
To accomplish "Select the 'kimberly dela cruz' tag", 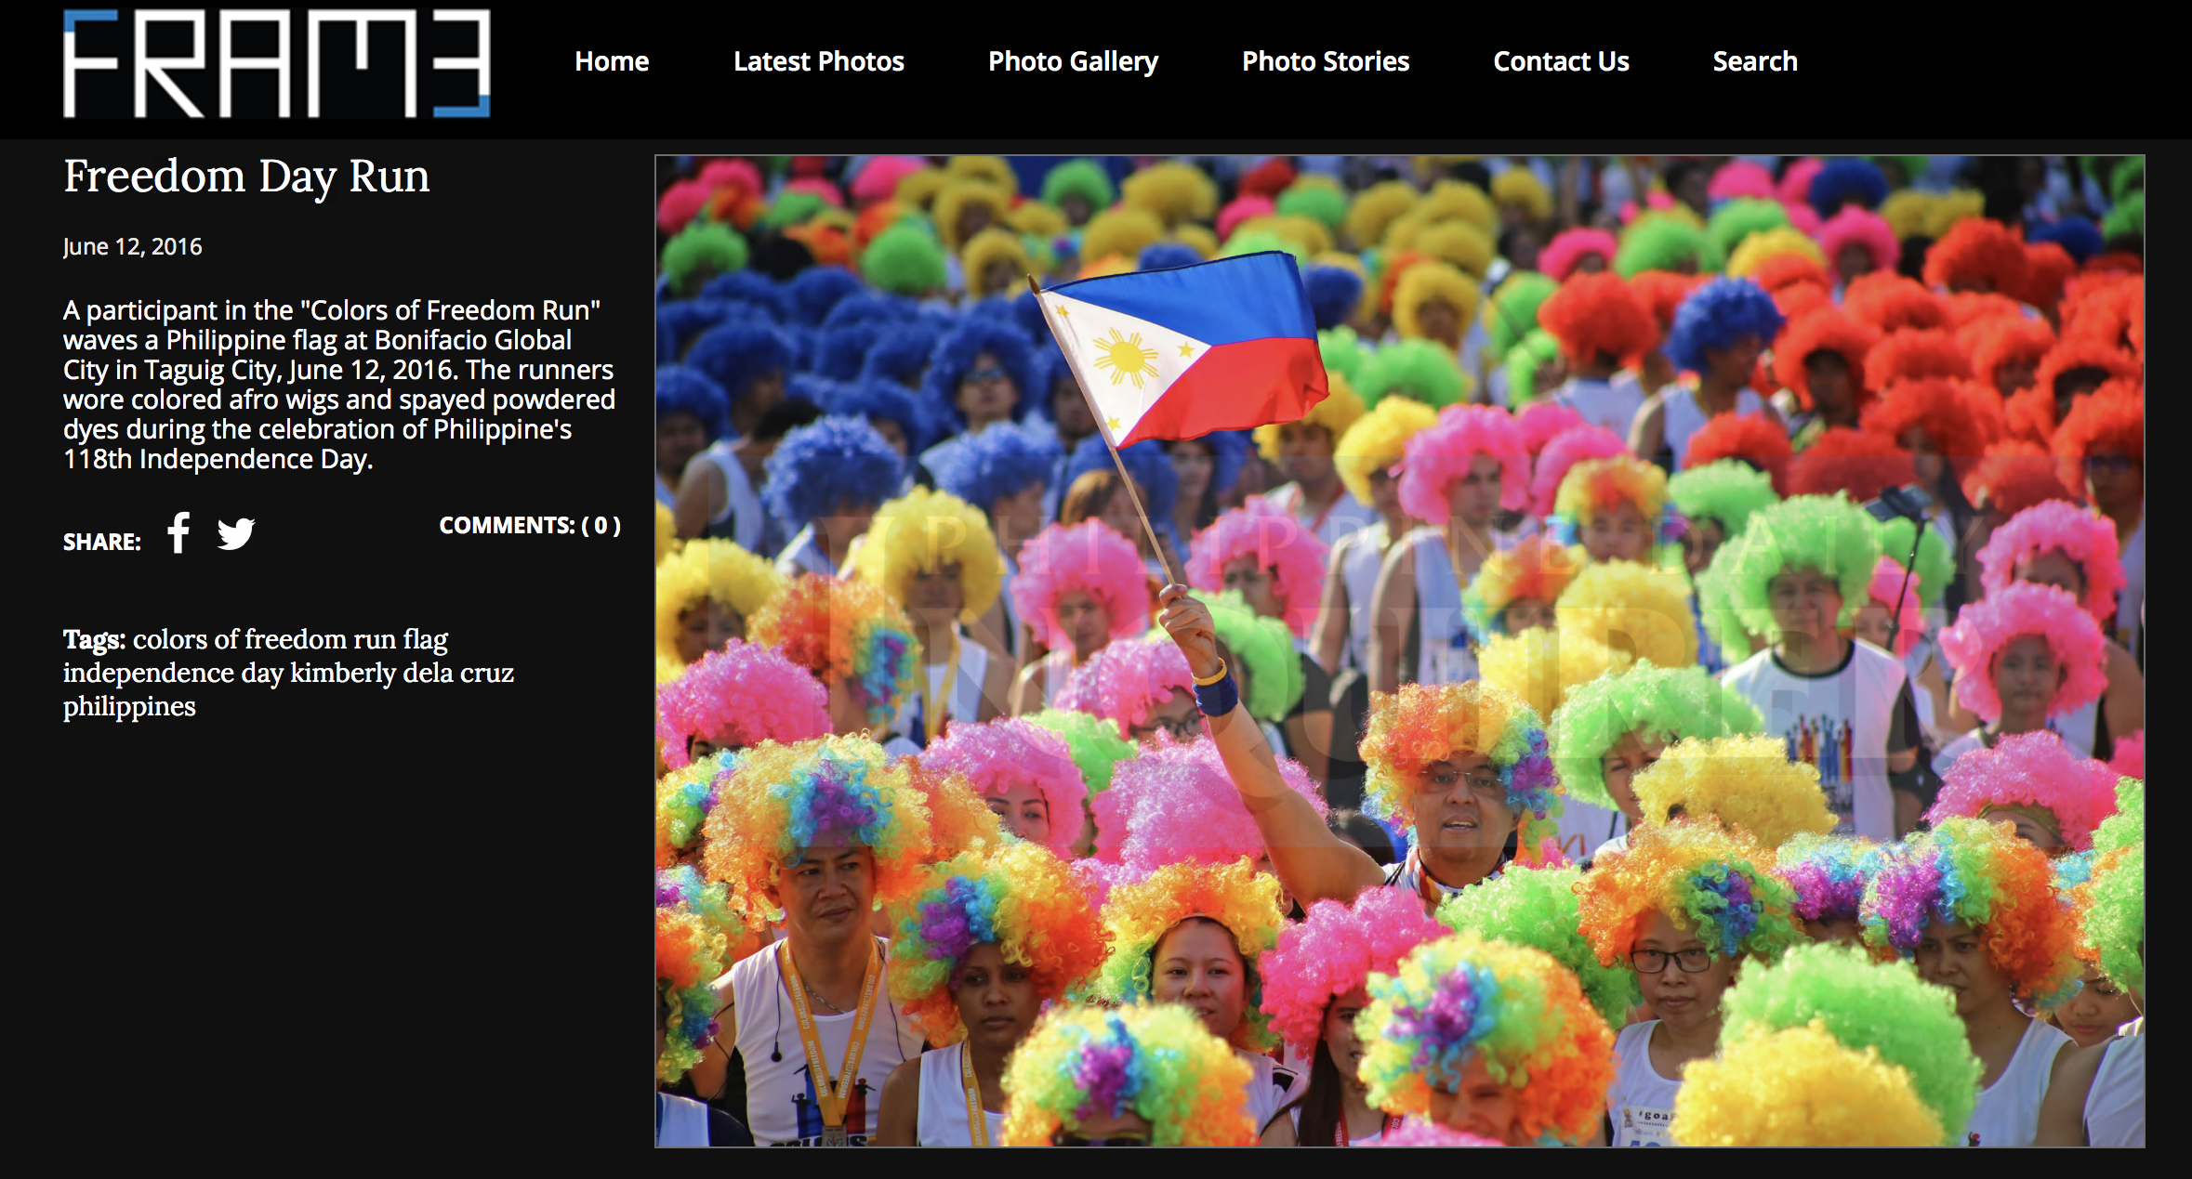I will point(402,673).
